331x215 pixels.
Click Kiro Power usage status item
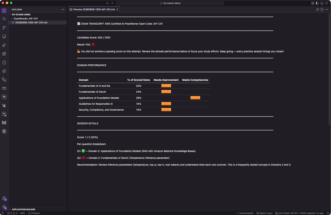[x=300, y=213]
